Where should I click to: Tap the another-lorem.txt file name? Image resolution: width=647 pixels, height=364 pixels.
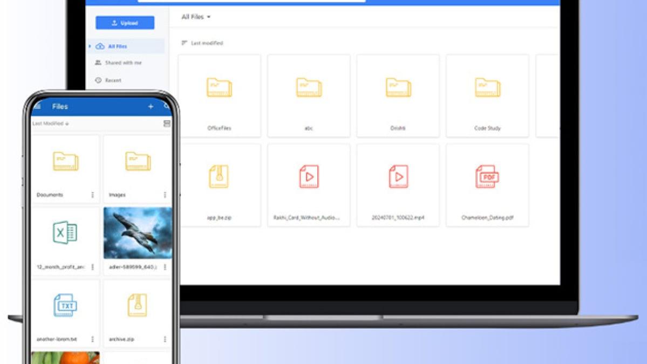point(57,339)
